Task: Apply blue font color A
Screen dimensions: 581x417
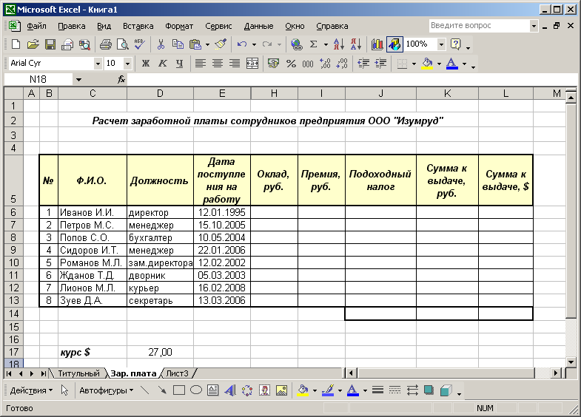Action: tap(452, 64)
